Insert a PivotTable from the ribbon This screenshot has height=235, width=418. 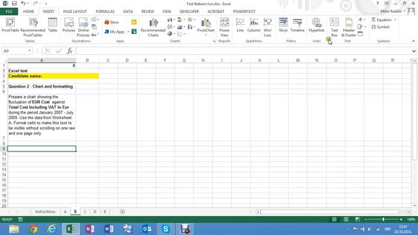coord(10,25)
